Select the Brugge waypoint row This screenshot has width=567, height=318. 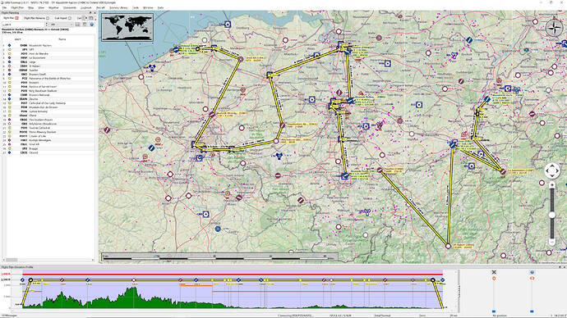[x=48, y=148]
